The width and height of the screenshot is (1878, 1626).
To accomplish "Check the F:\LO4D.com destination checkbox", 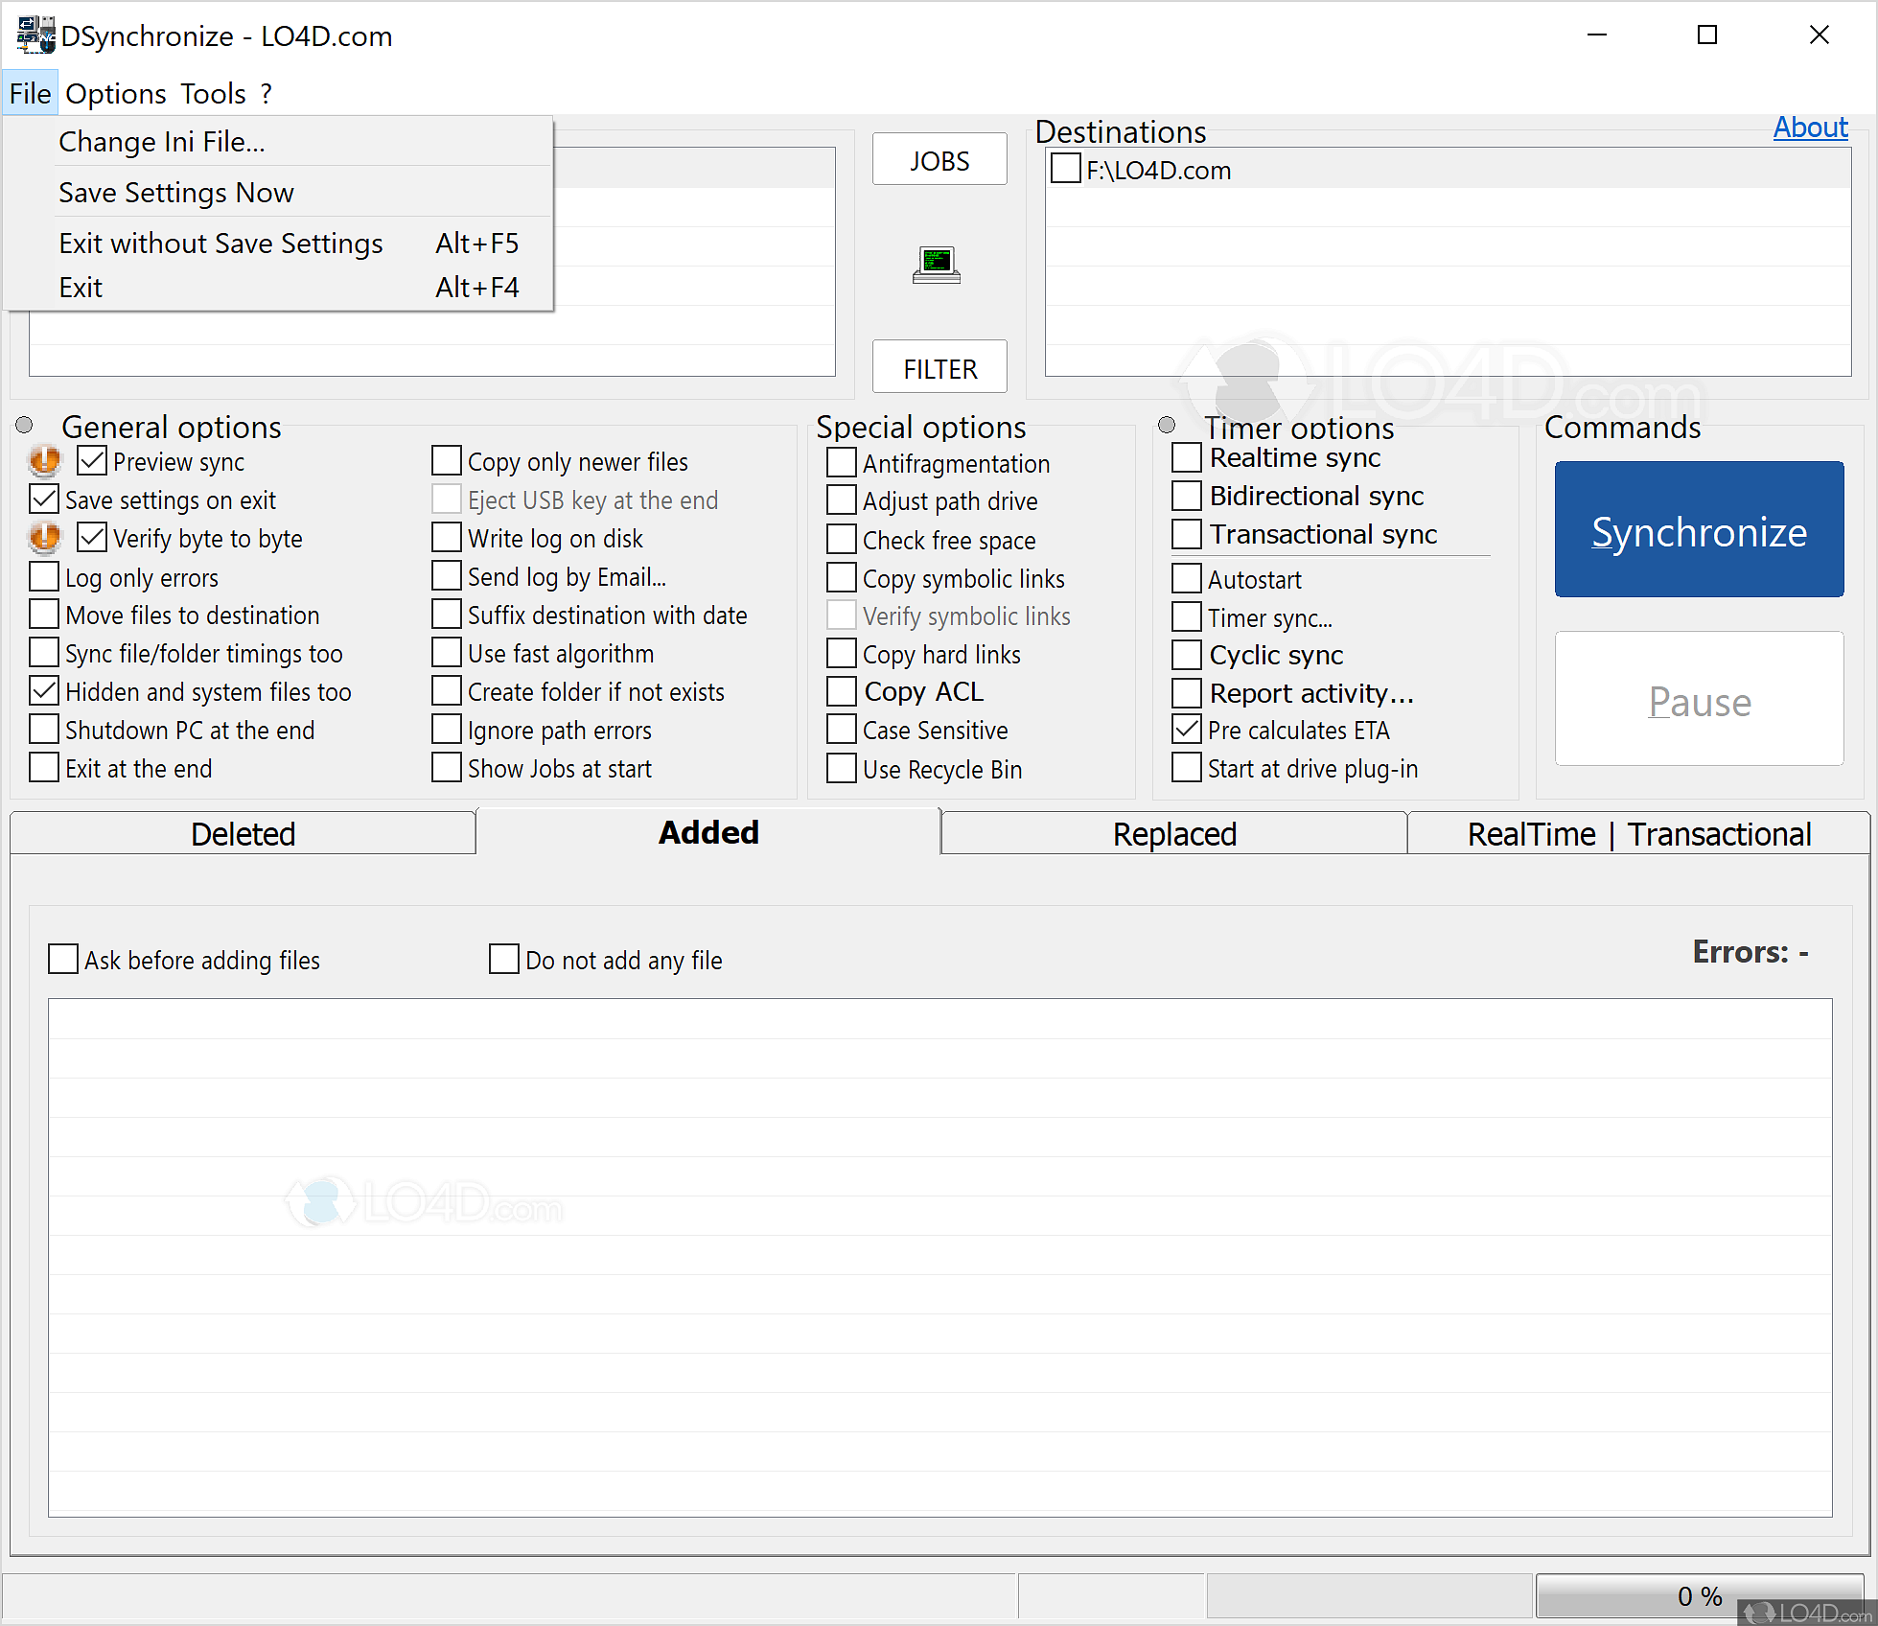I will click(x=1065, y=169).
